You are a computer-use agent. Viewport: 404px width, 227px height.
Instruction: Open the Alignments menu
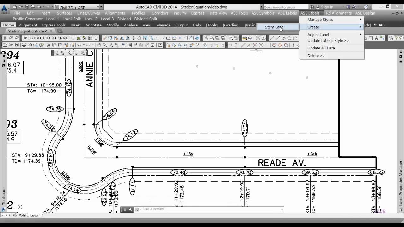(115, 13)
